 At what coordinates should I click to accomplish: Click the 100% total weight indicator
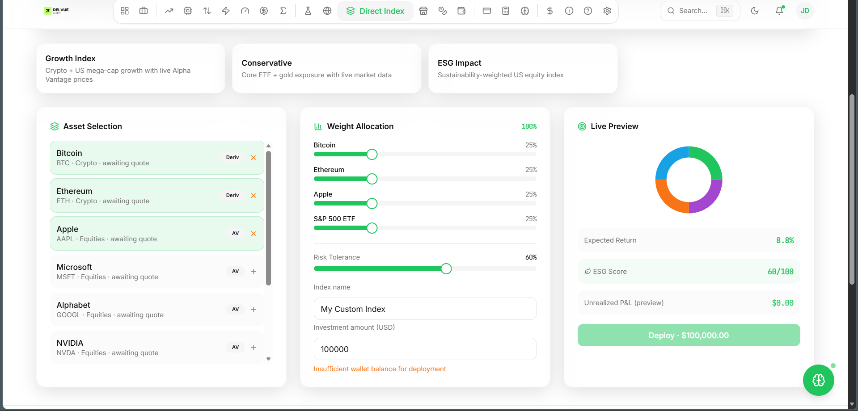pyautogui.click(x=529, y=126)
